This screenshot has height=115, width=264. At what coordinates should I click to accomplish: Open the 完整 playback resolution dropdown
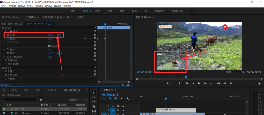(232, 72)
